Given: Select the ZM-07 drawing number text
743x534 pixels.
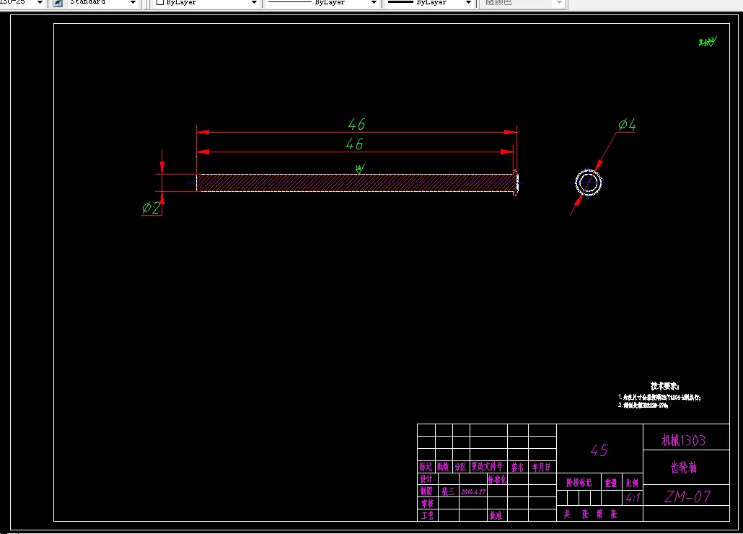Looking at the screenshot, I should pos(687,496).
